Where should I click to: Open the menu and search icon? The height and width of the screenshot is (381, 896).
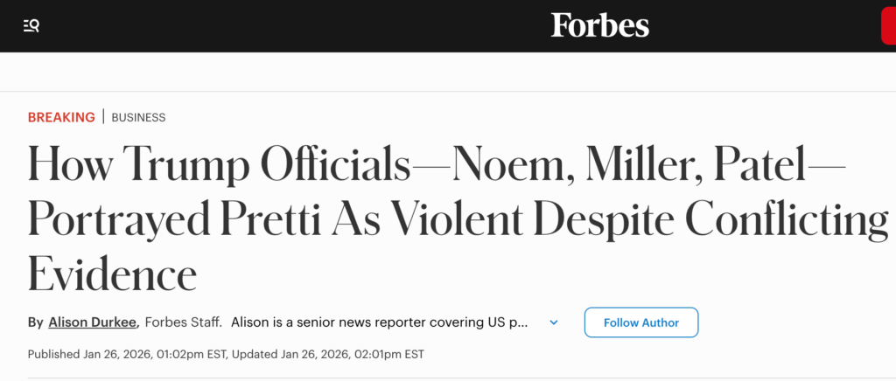(31, 25)
